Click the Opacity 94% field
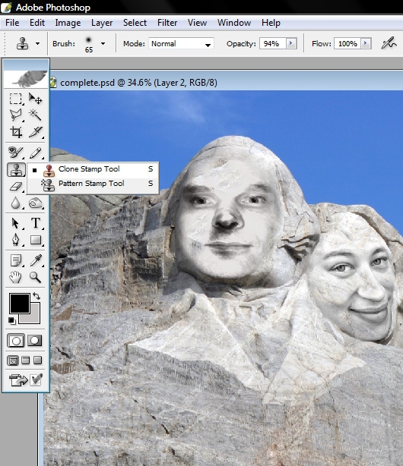Image resolution: width=403 pixels, height=466 pixels. click(272, 44)
